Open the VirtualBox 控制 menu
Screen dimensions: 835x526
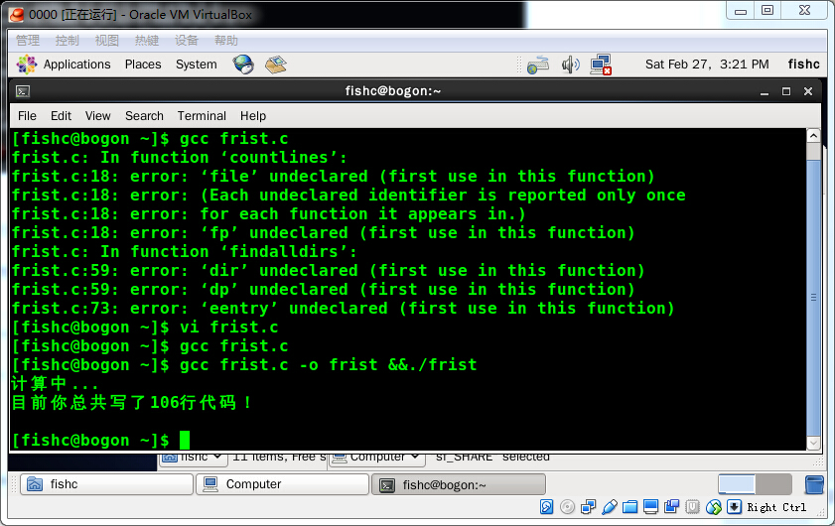(x=68, y=41)
